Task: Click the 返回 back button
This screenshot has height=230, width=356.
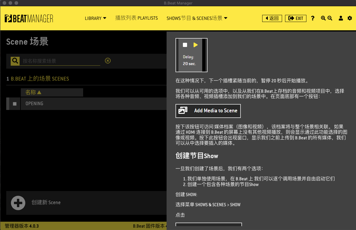Action: pyautogui.click(x=272, y=18)
